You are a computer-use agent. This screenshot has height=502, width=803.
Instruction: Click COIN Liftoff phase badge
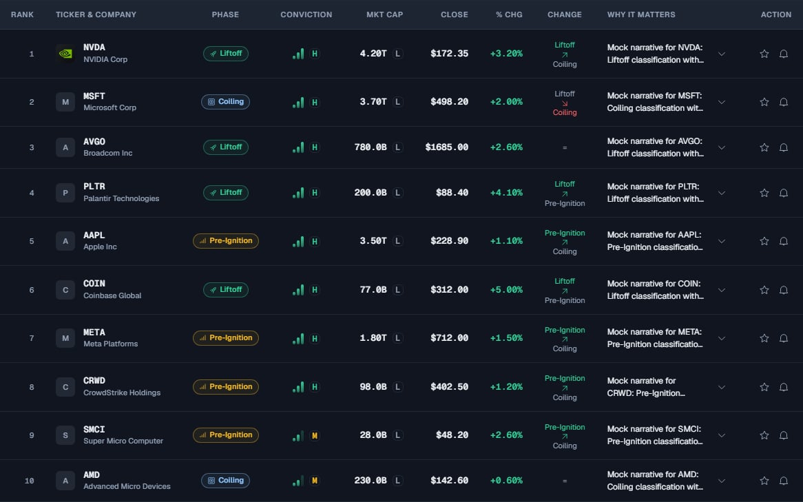click(x=226, y=289)
